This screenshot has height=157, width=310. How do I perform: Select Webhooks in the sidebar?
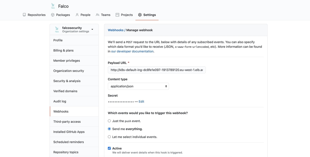(x=74, y=111)
